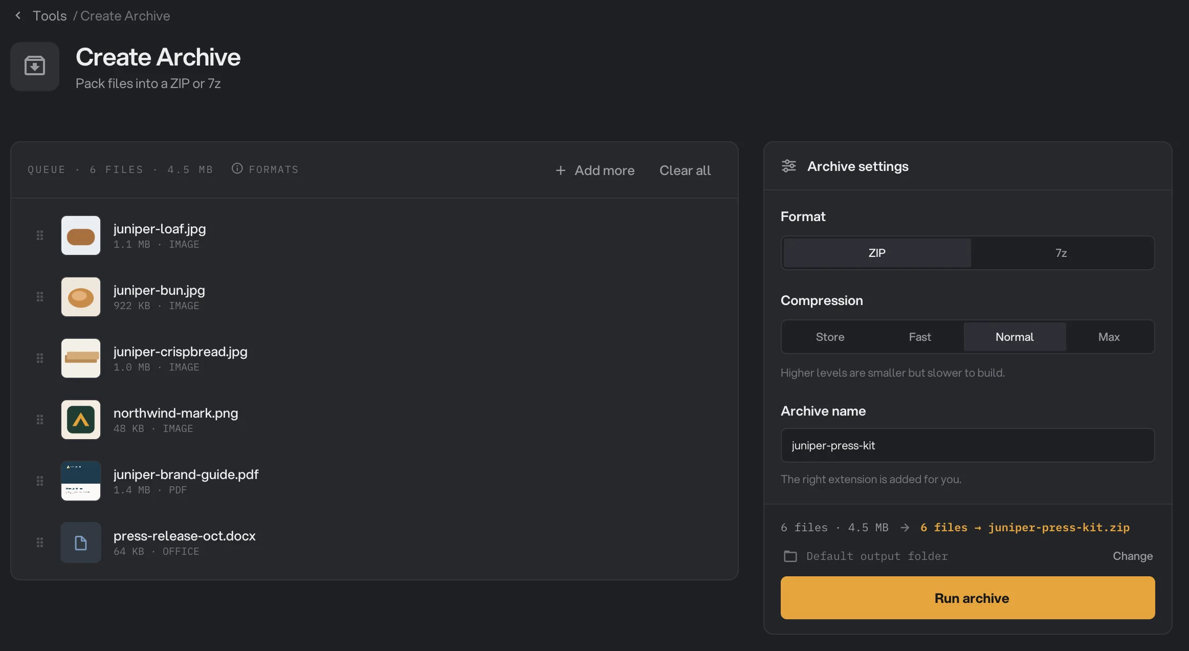Click the back chevron beside Tools
Image resolution: width=1189 pixels, height=651 pixels.
(18, 15)
